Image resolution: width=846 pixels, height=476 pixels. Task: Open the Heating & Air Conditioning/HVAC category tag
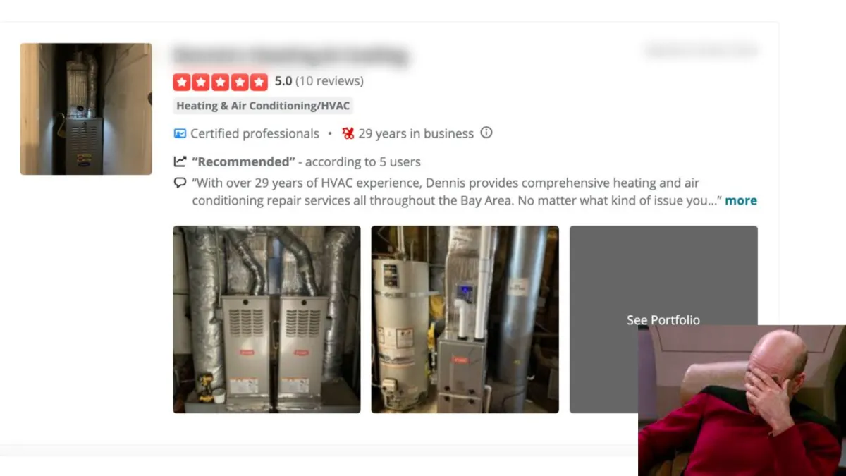(x=263, y=106)
